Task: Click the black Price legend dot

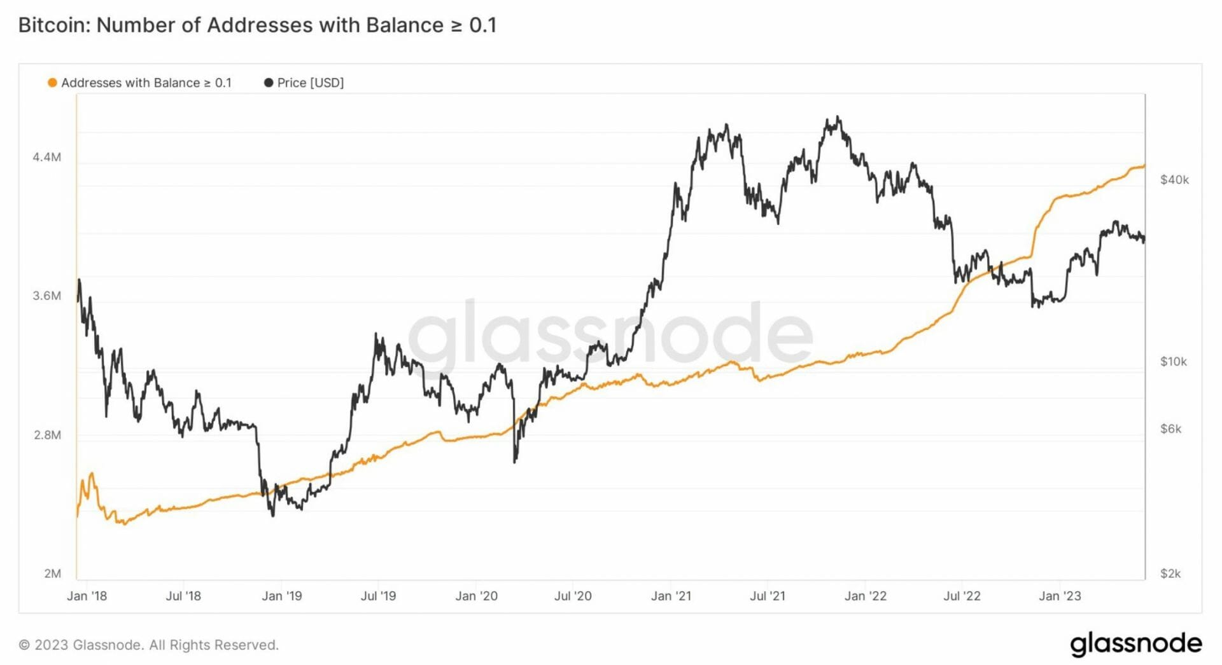Action: (269, 83)
